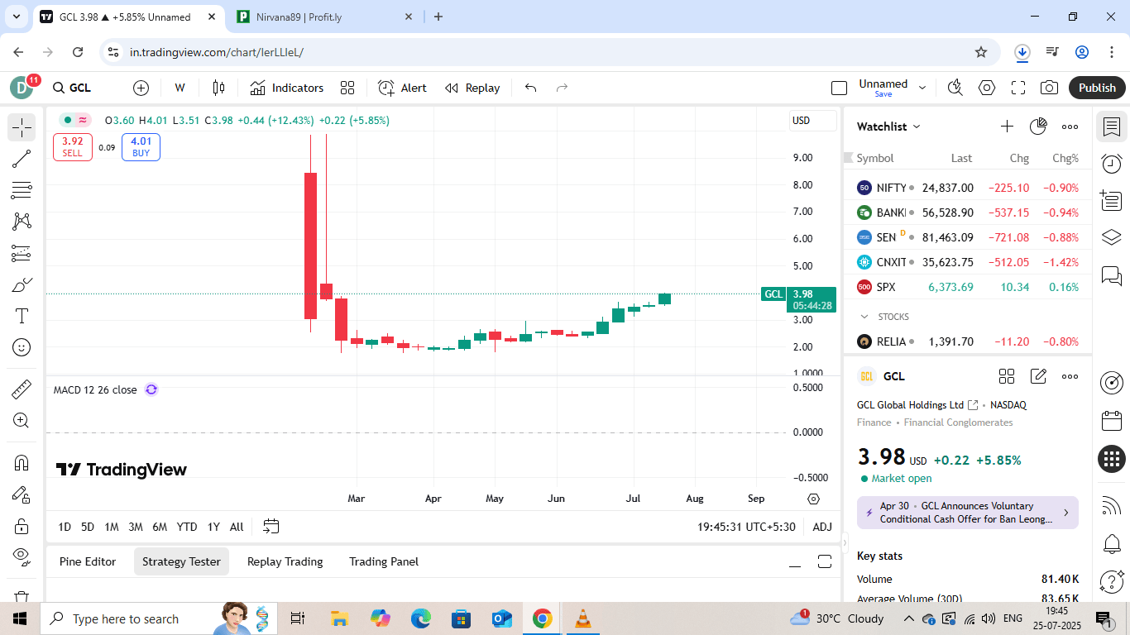Select the text annotation tool

(x=22, y=316)
